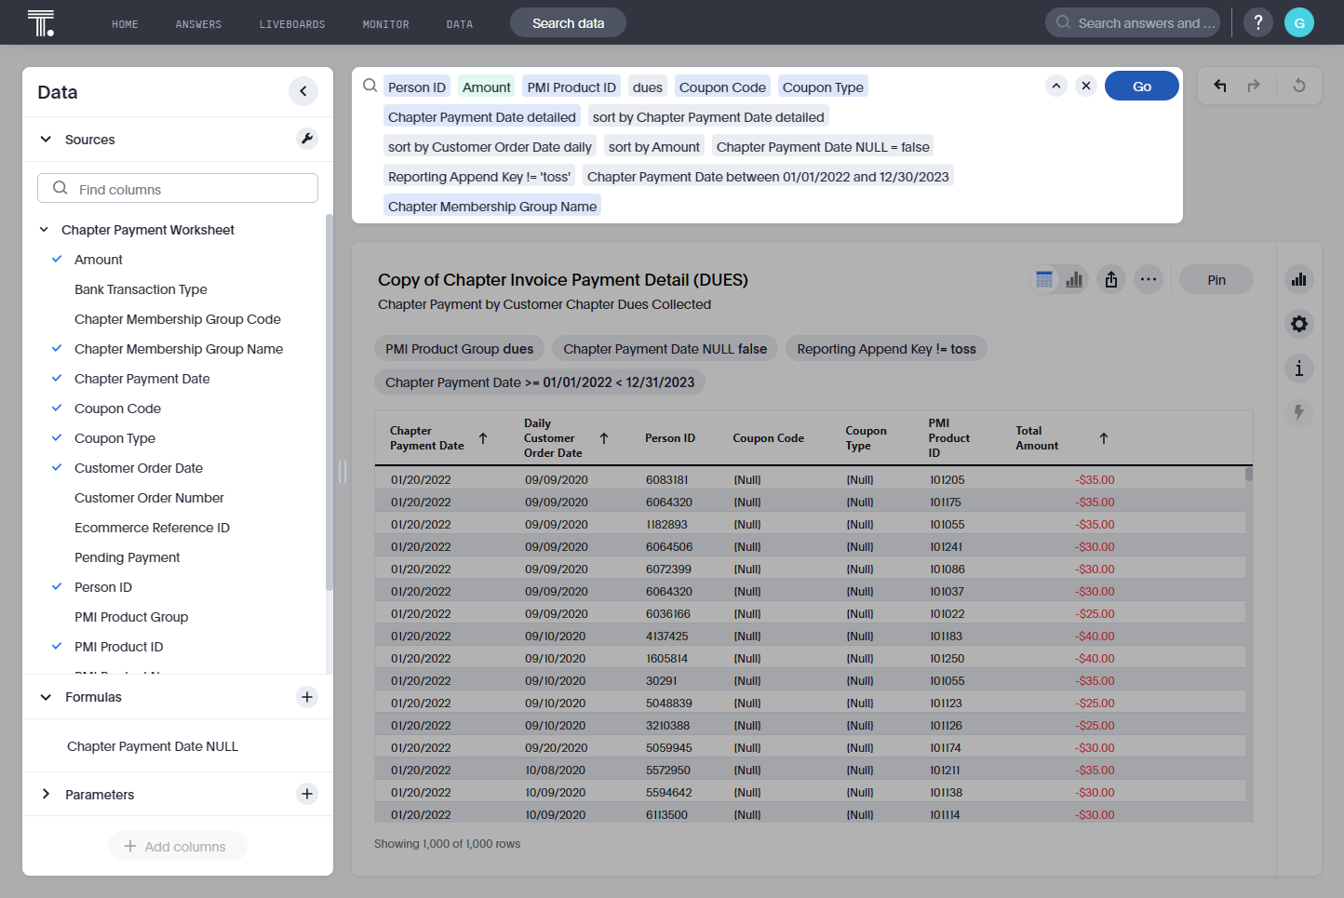The height and width of the screenshot is (898, 1344).
Task: Uncheck the Amount column
Action: [57, 259]
